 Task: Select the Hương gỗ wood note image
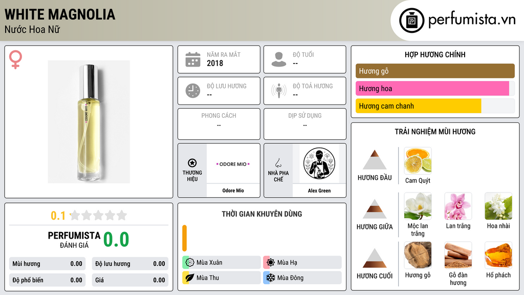tap(418, 255)
